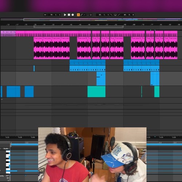This screenshot has width=182, height=182.
Task: Click the Re-enable Automation arrow icon
Action: click(84, 15)
